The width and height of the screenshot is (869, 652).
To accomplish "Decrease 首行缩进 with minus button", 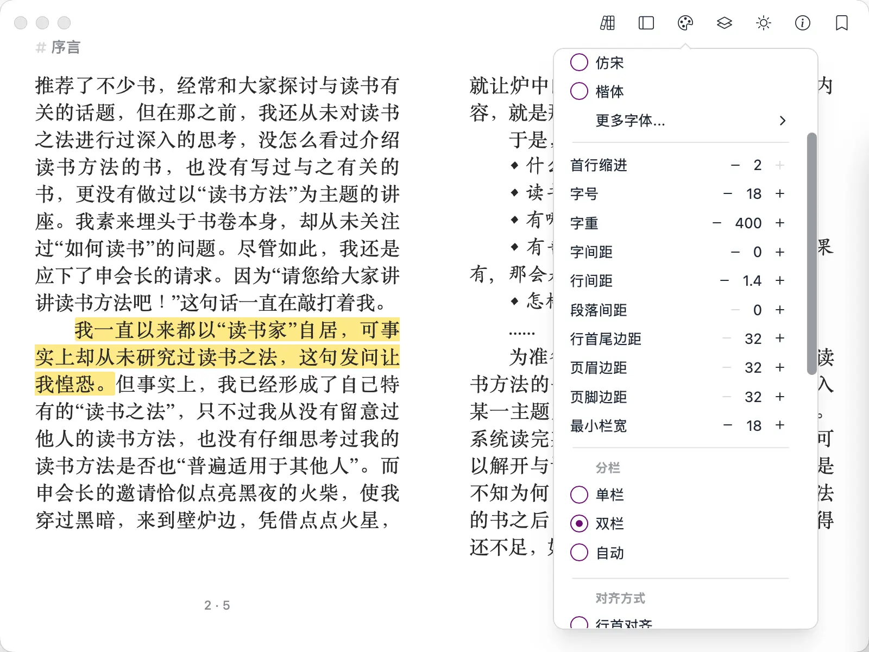I will pos(735,165).
